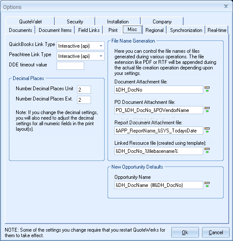The height and width of the screenshot is (241, 233).
Task: Click the Opportunity Name input field
Action: [159, 185]
